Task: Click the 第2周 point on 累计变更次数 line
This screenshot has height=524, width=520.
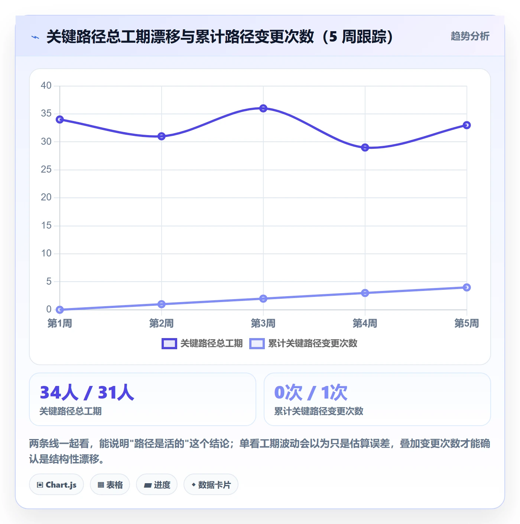Action: point(162,304)
